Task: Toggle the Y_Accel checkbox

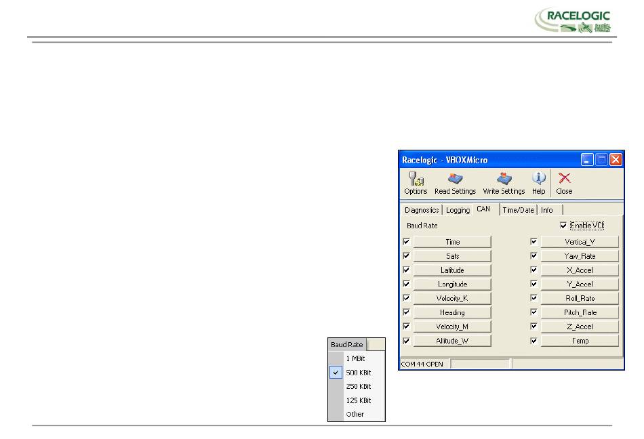Action: [x=534, y=284]
